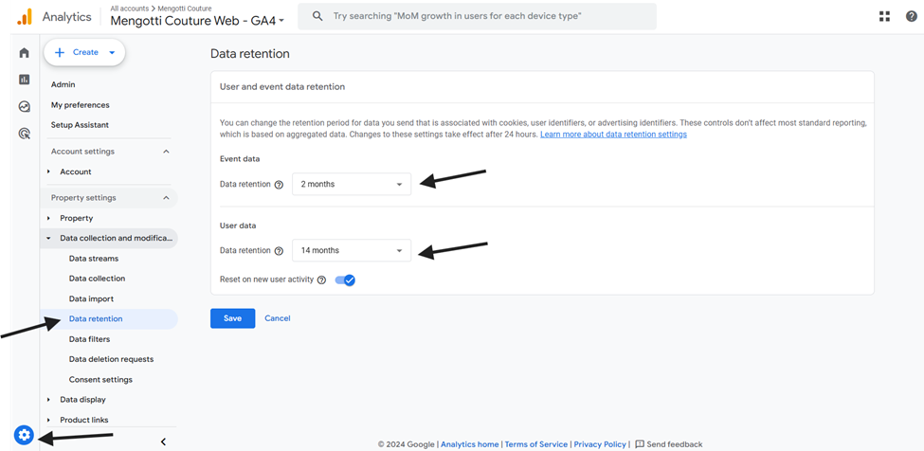Toggle Reset on new user activity
This screenshot has width=924, height=451.
pos(345,280)
